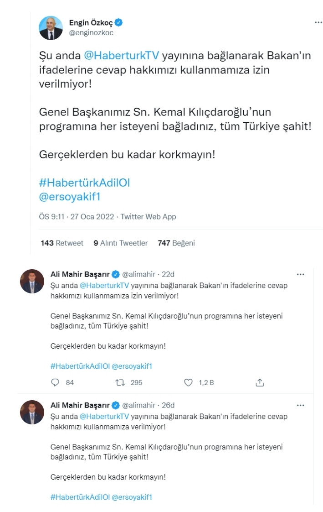Screen dimensions: 323x512
Task: View the 143 Retweet list
Action: tap(61, 244)
